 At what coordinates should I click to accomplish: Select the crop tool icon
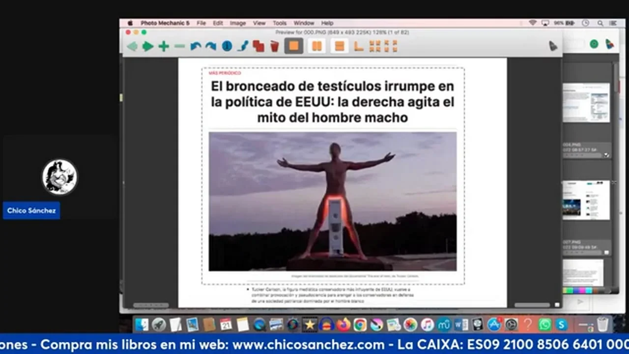tap(359, 46)
